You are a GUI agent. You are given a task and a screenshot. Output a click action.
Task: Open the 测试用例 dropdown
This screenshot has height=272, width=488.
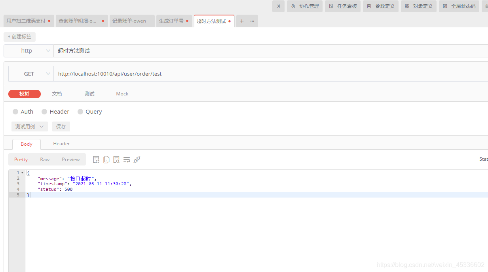click(x=29, y=126)
